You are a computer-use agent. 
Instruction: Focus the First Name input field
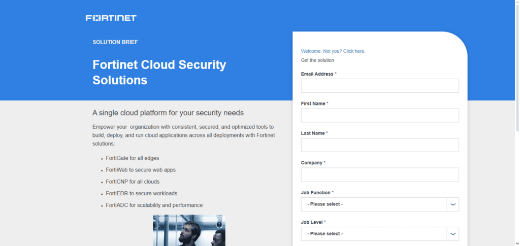coord(380,115)
